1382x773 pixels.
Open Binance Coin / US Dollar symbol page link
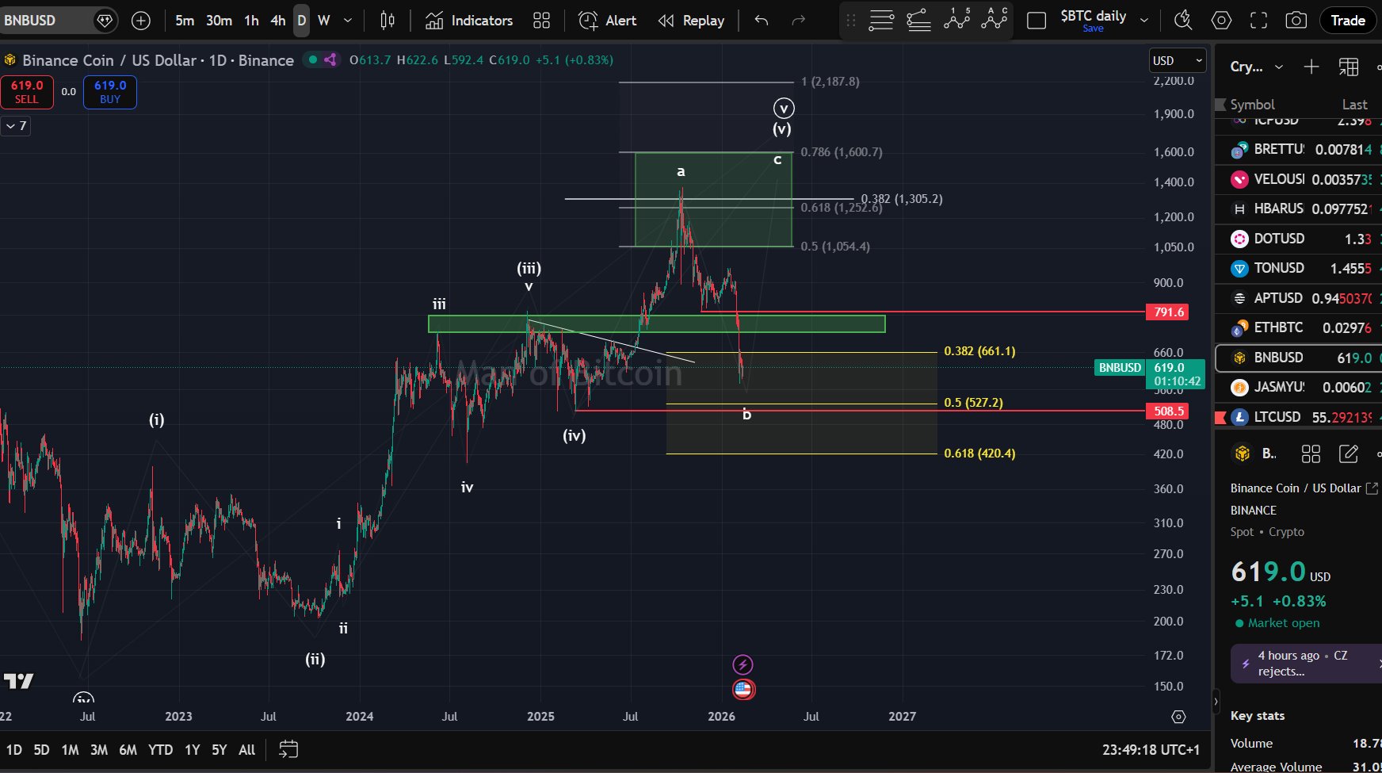pyautogui.click(x=1304, y=488)
